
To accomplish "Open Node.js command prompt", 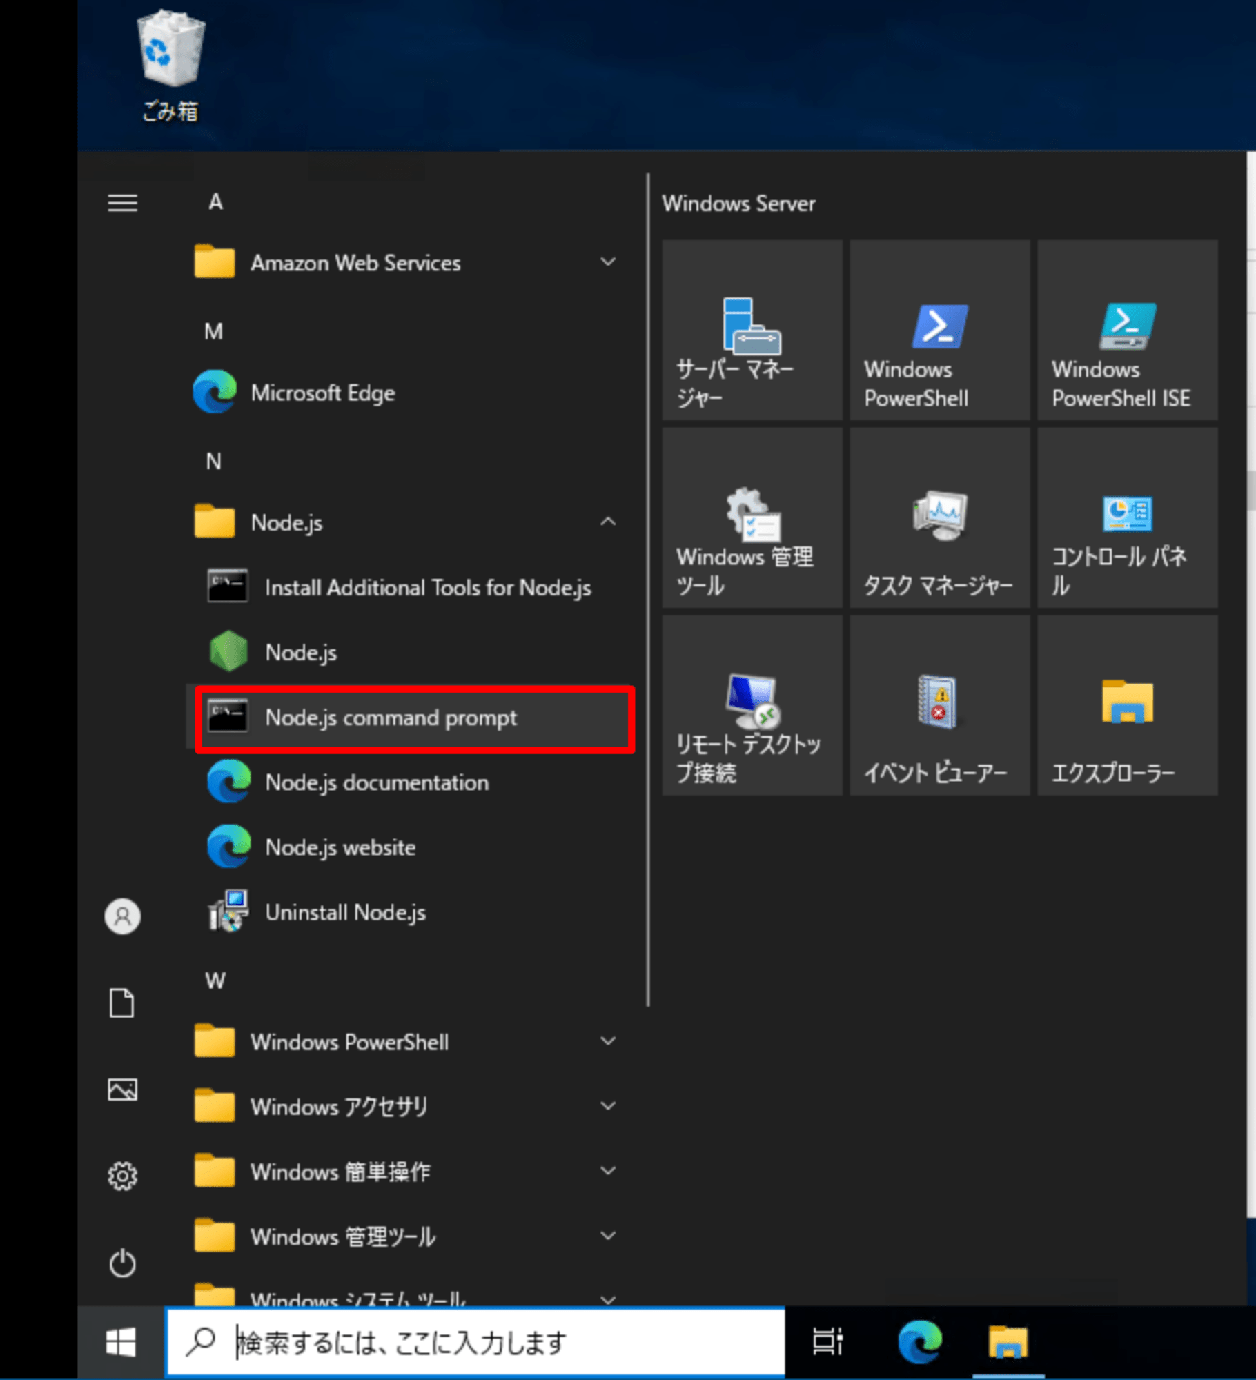I will click(x=410, y=718).
